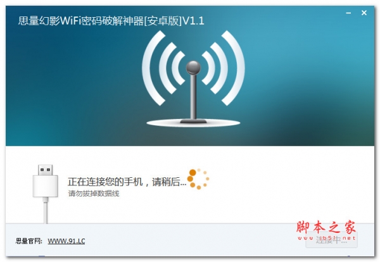The height and width of the screenshot is (262, 380).
Task: Click the 请勿拔掉数据线 hint text
Action: pos(94,194)
